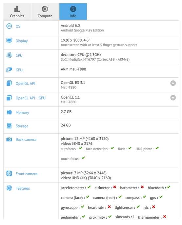
Task: Select the Info tab
Action: click(73, 11)
